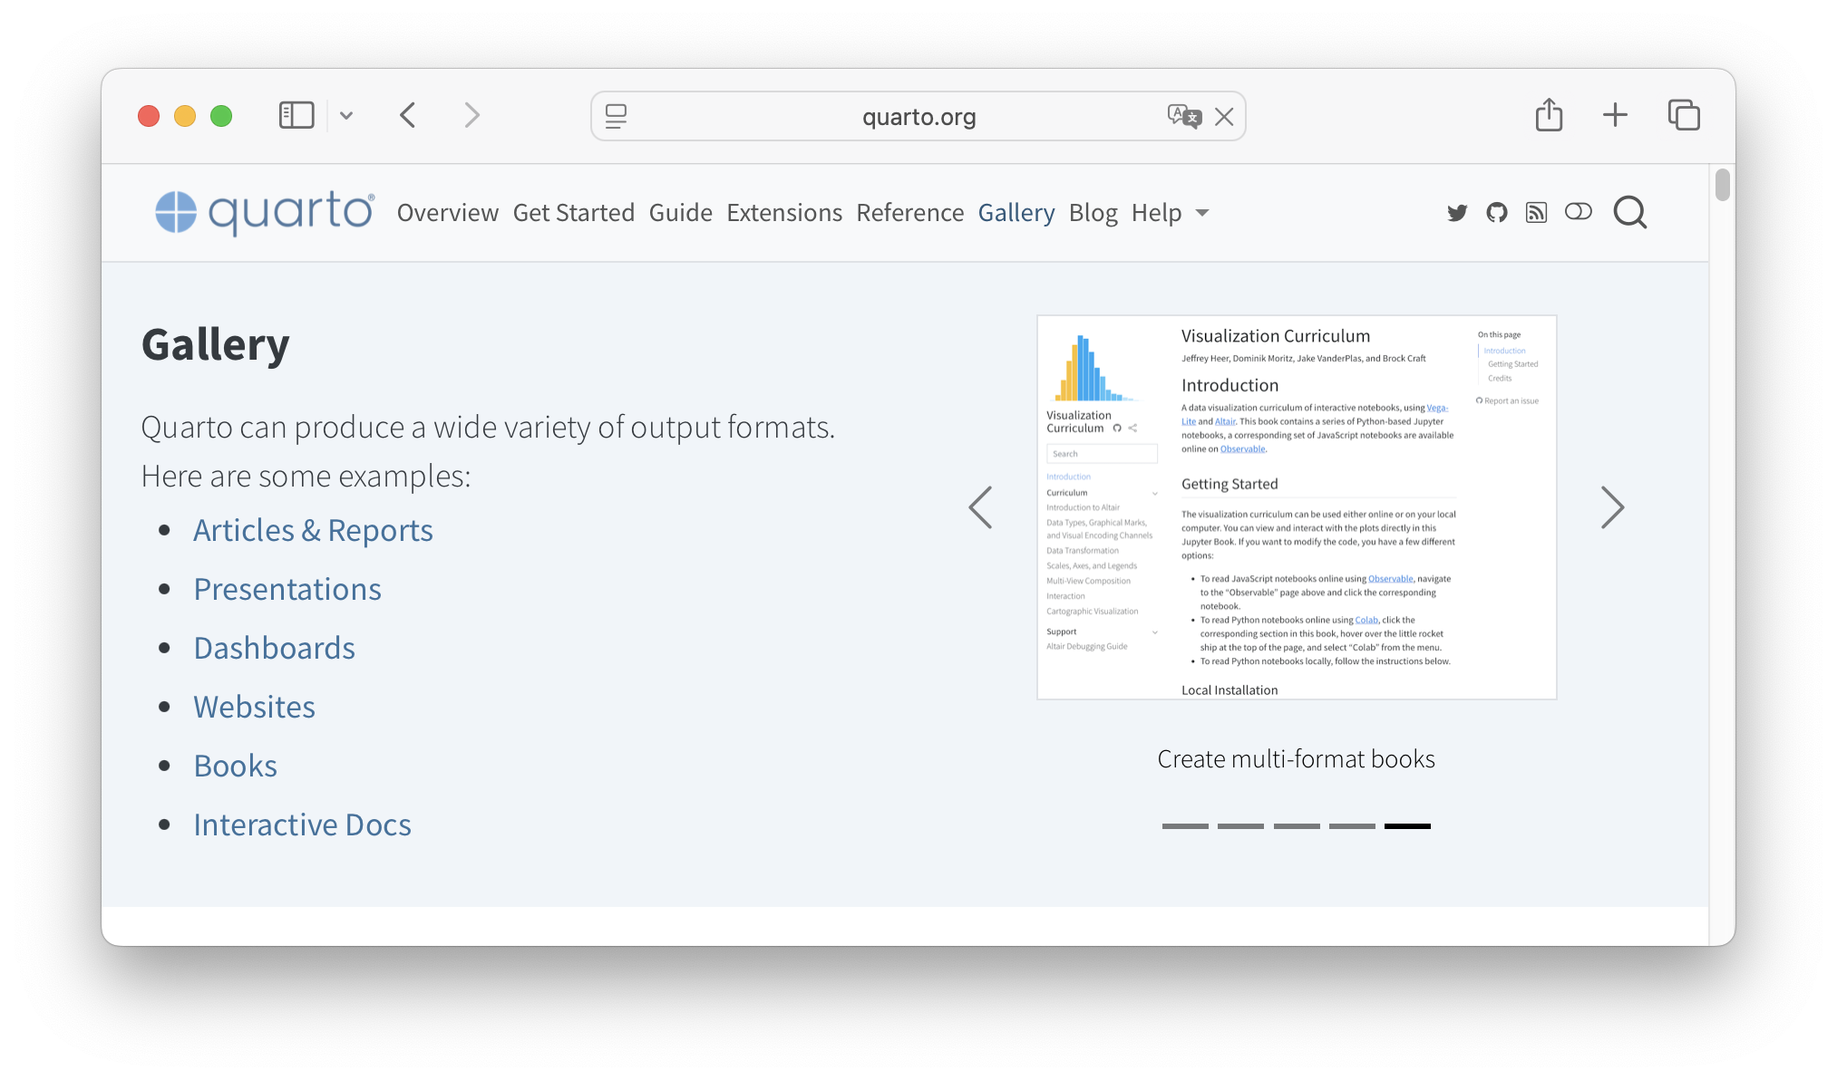Open a new tab with plus

click(x=1615, y=115)
